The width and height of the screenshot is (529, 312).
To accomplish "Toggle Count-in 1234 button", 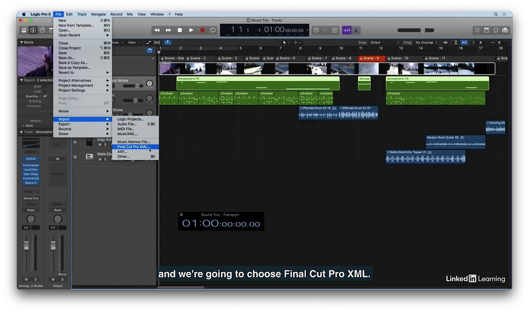I will (346, 30).
